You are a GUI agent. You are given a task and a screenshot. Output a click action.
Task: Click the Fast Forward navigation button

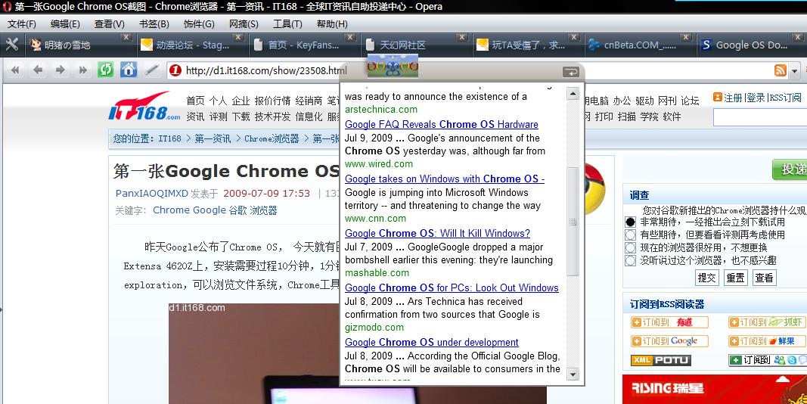(83, 70)
